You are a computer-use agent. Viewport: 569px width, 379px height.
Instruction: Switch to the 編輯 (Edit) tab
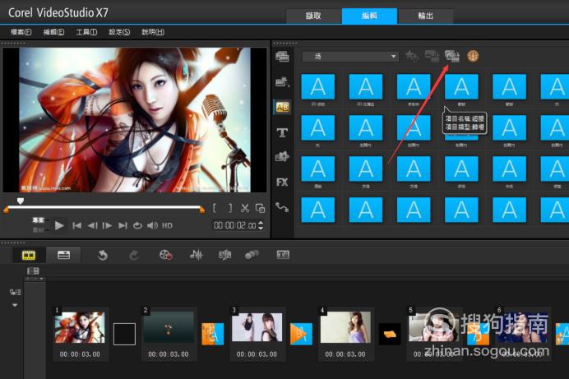pyautogui.click(x=369, y=16)
